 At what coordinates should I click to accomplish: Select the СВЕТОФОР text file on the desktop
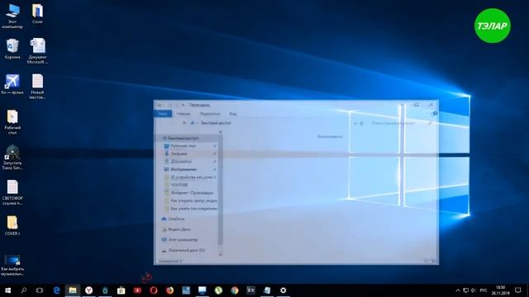coord(12,192)
